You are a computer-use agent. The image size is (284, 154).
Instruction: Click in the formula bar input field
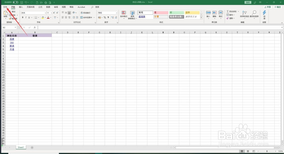(159, 28)
